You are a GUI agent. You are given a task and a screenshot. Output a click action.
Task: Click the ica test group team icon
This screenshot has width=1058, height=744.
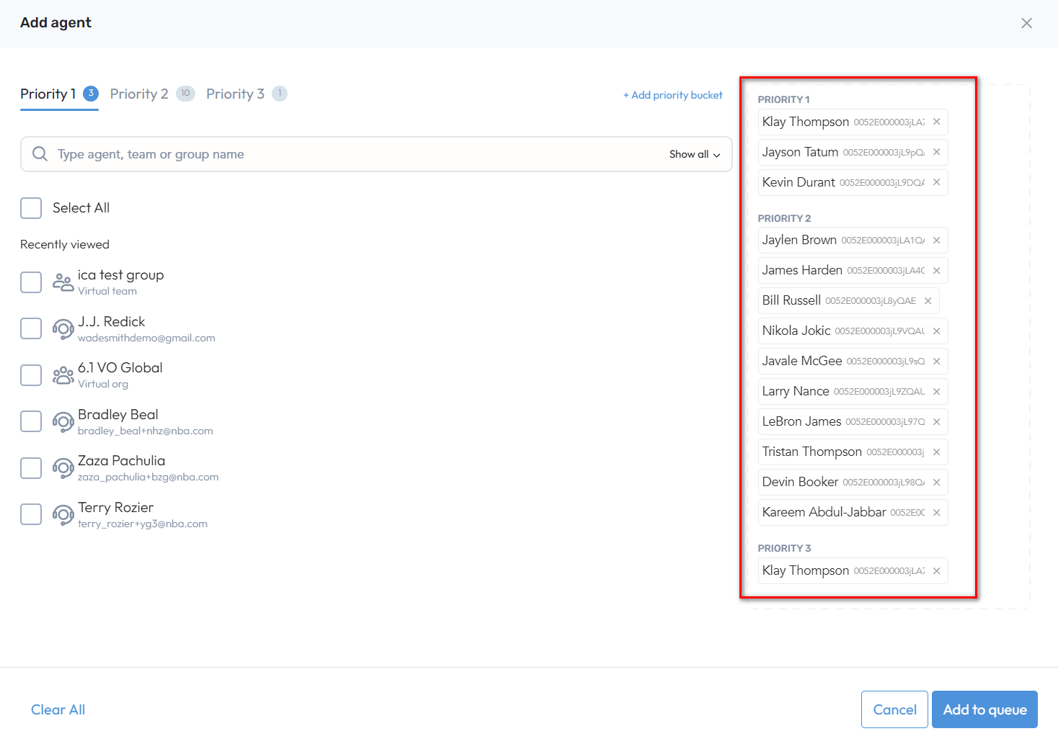tap(63, 282)
